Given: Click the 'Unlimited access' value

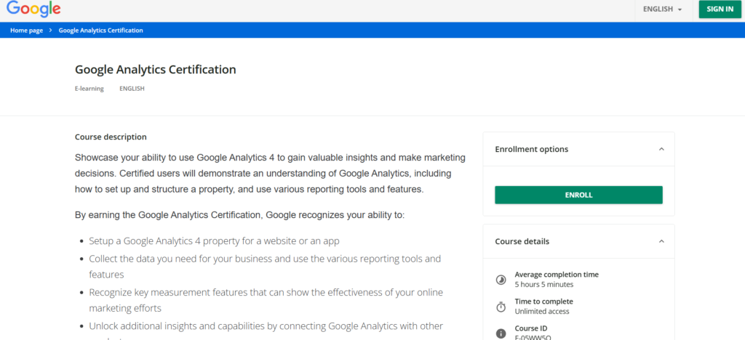Looking at the screenshot, I should (x=542, y=312).
